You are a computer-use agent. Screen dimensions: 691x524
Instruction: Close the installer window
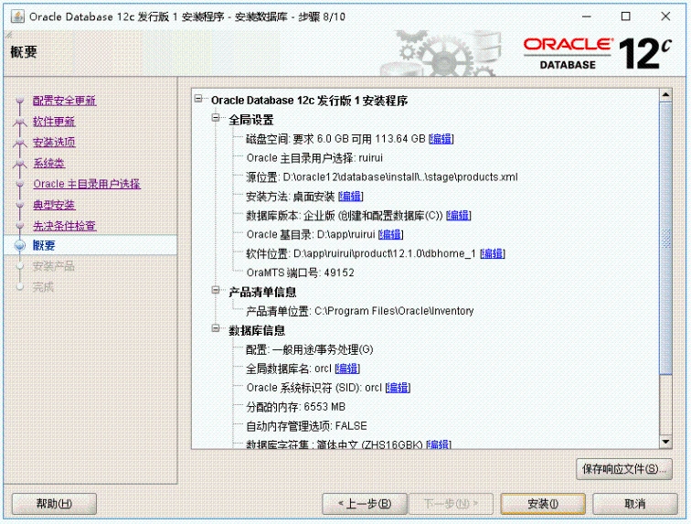[x=665, y=16]
